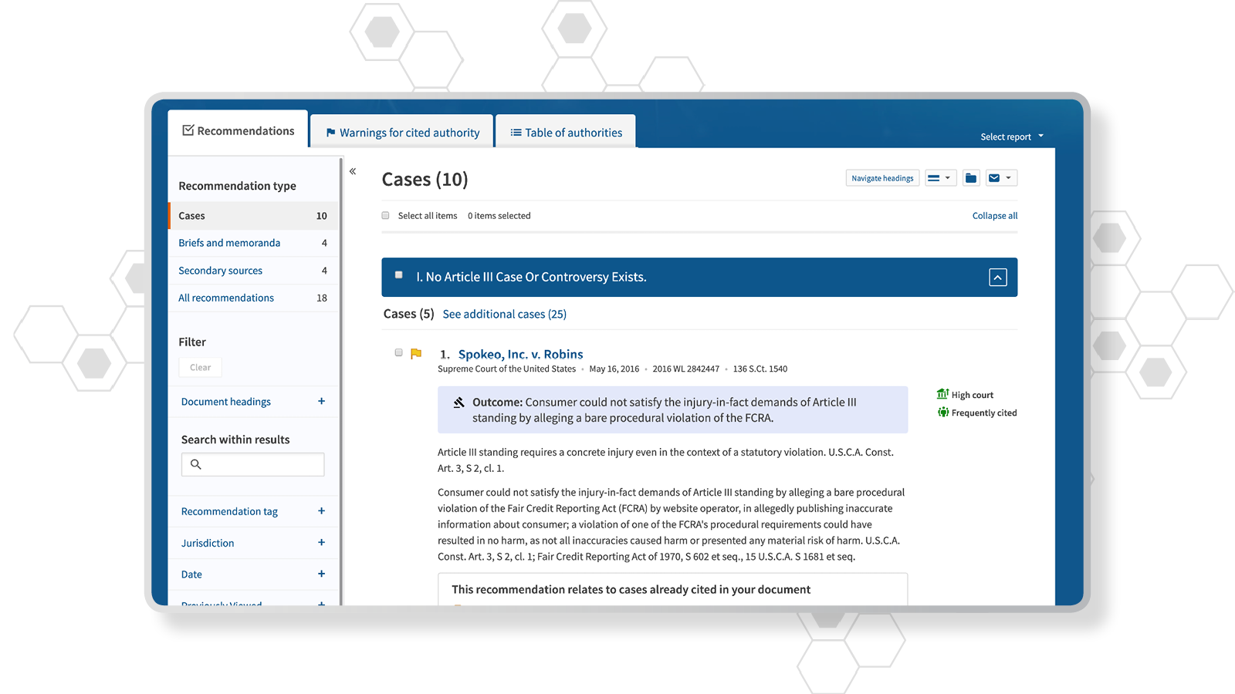Click the yellow flag beside Spokeo case

416,354
